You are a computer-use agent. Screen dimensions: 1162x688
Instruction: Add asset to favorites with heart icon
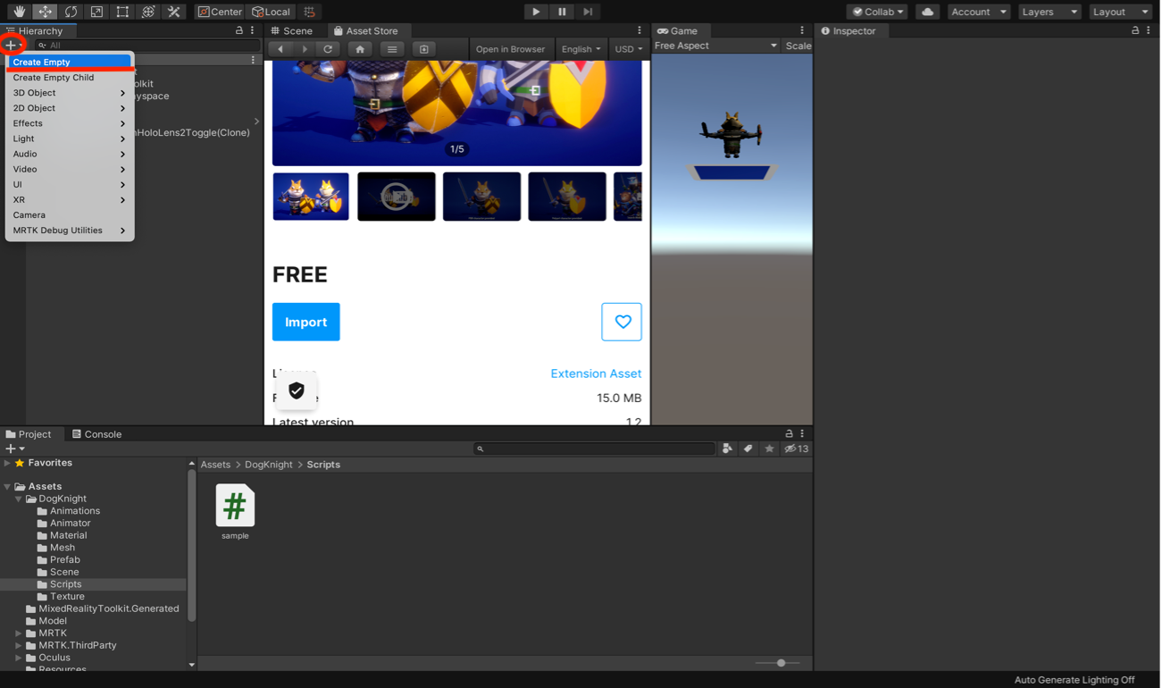click(622, 322)
